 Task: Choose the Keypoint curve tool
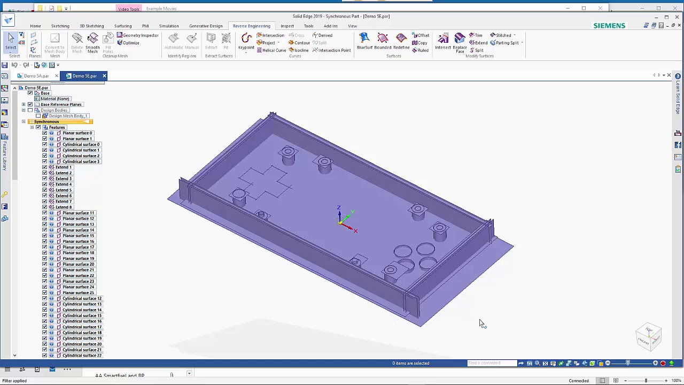pyautogui.click(x=246, y=42)
